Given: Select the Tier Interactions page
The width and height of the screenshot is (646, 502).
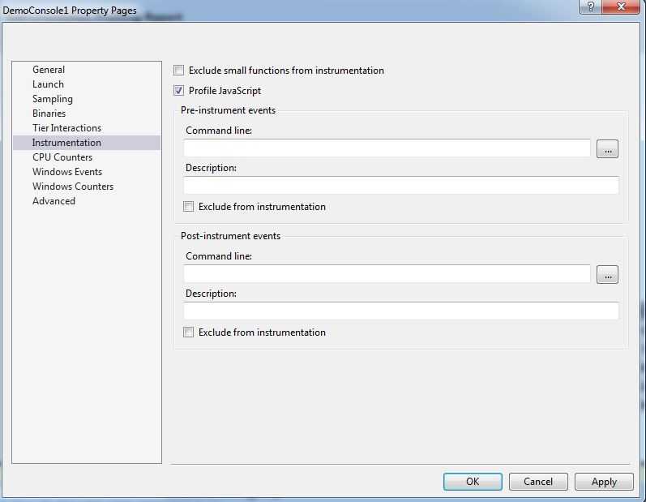Looking at the screenshot, I should pos(66,128).
